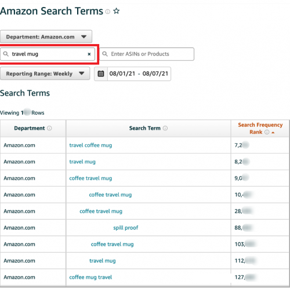This screenshot has height=288, width=290.
Task: Click the Search Frequency Rank info icon
Action: click(x=267, y=132)
